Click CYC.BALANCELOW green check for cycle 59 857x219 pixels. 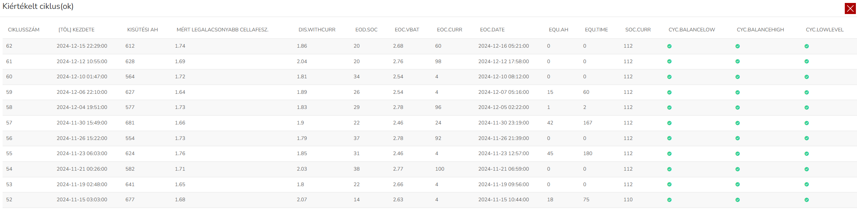click(669, 92)
